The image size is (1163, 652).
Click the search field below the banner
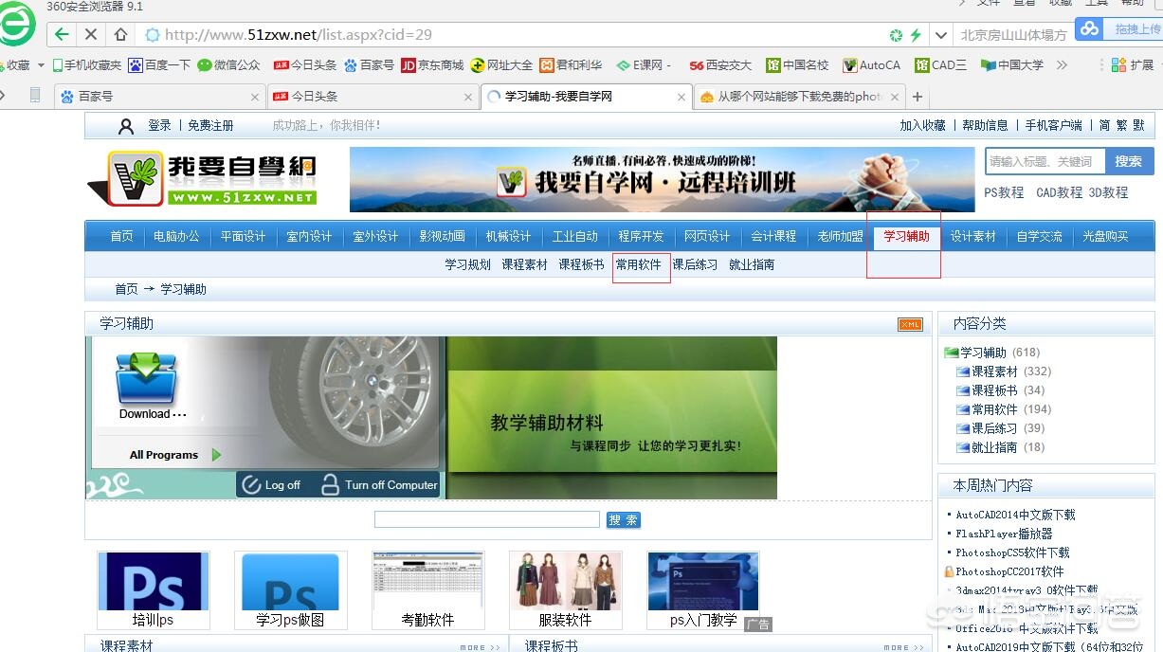(x=487, y=519)
